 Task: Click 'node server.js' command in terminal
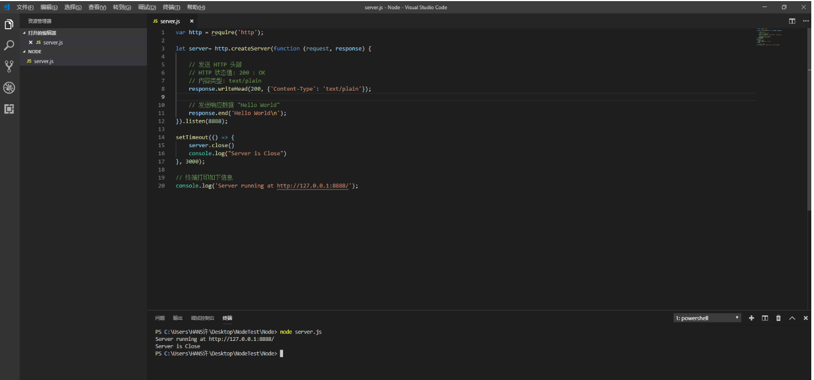(x=301, y=332)
